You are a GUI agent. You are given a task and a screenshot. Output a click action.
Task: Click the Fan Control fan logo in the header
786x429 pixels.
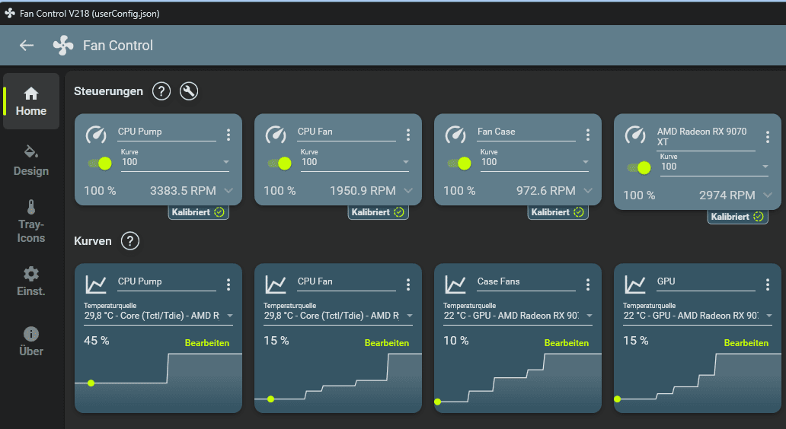[63, 46]
